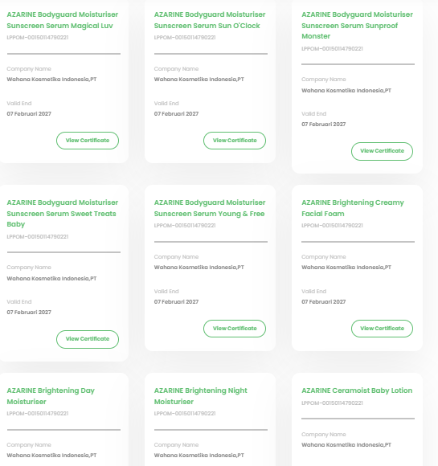Open AZARINE Brightening Night Moisturiser title
Image resolution: width=438 pixels, height=466 pixels.
200,396
